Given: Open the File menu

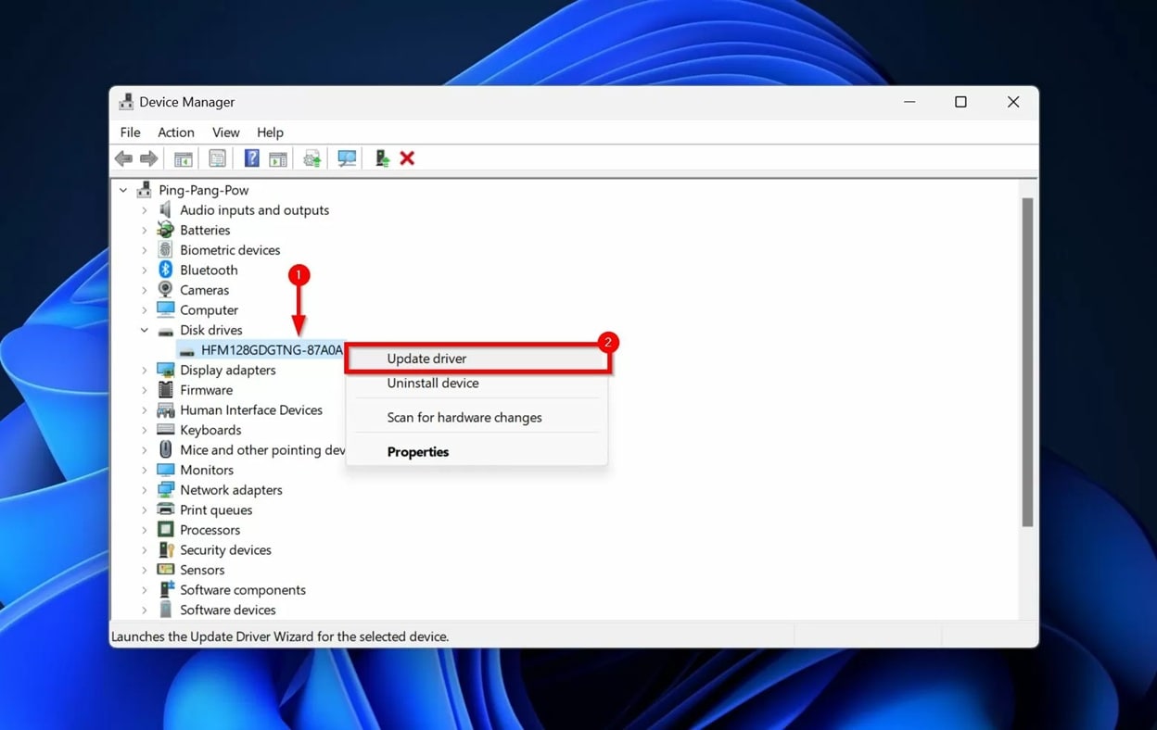Looking at the screenshot, I should click(130, 132).
